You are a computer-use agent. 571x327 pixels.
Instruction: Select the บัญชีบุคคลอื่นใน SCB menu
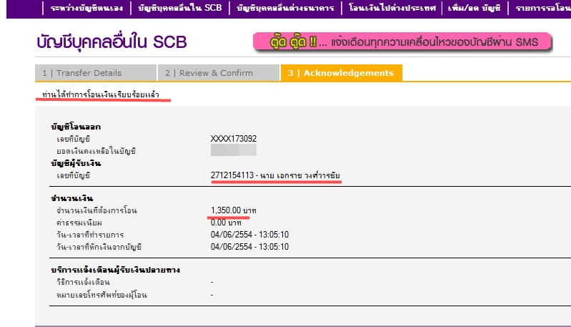click(x=180, y=8)
